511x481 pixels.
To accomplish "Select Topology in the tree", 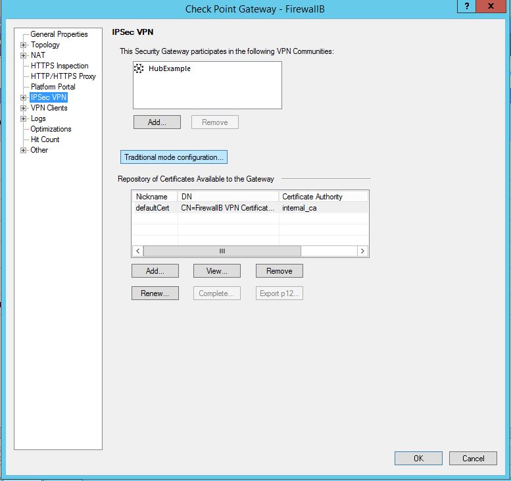I will pyautogui.click(x=45, y=45).
